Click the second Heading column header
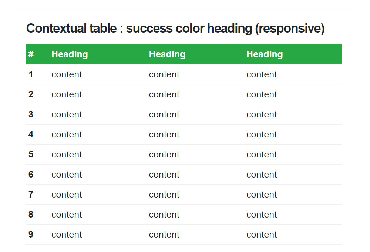The width and height of the screenshot is (370, 252). click(167, 54)
